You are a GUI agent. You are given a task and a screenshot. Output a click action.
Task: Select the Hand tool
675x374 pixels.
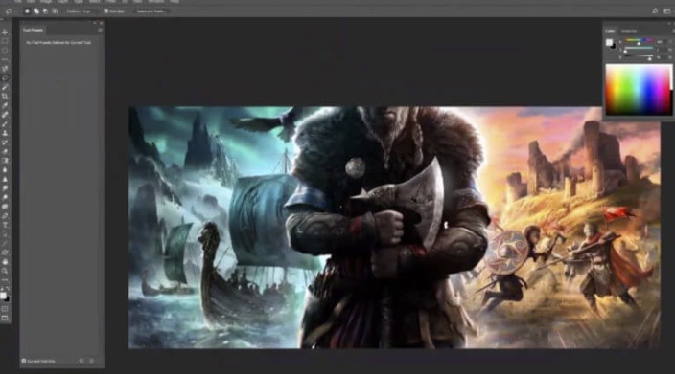coord(5,262)
